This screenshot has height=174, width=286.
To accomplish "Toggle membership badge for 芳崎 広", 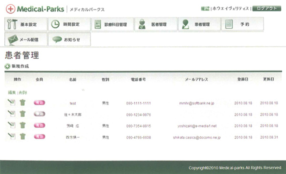I will point(40,125).
